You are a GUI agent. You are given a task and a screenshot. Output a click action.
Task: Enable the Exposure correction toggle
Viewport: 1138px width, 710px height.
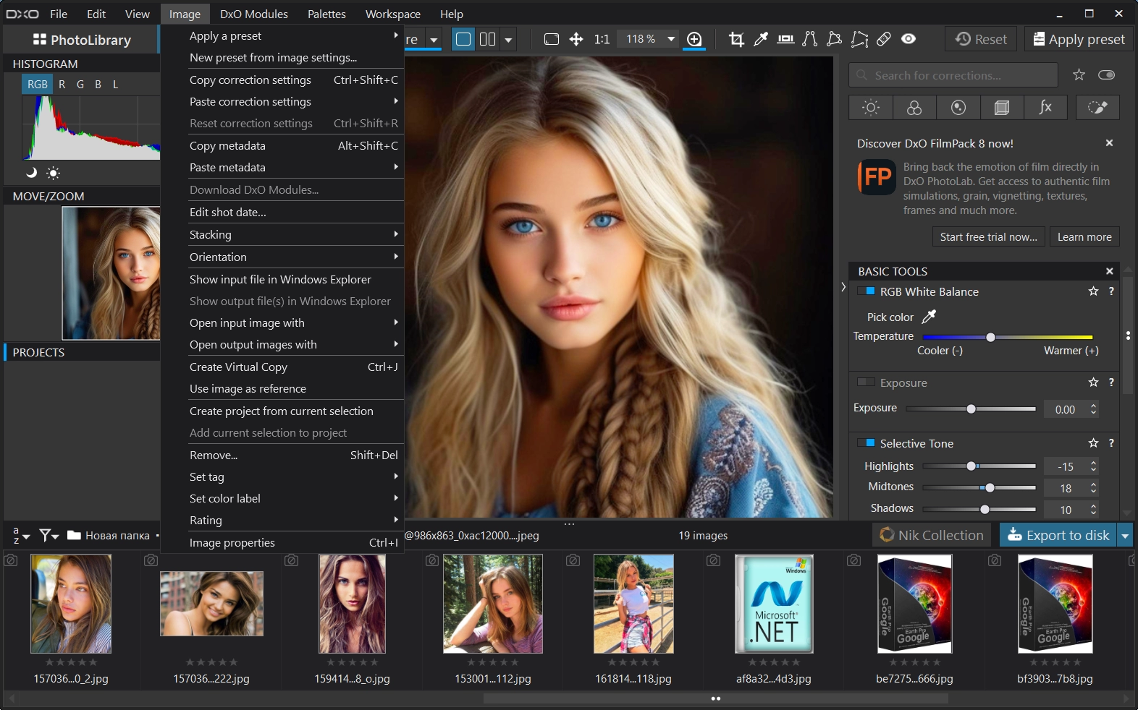pyautogui.click(x=866, y=382)
